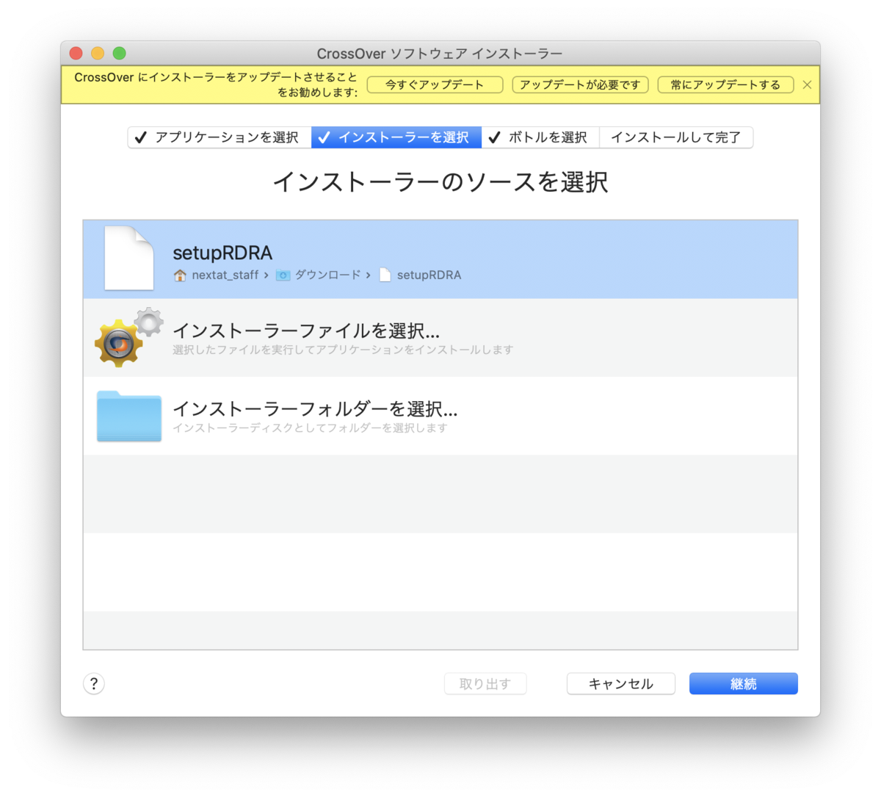Switch to インストールして完了 tab
The width and height of the screenshot is (881, 797).
pyautogui.click(x=676, y=137)
